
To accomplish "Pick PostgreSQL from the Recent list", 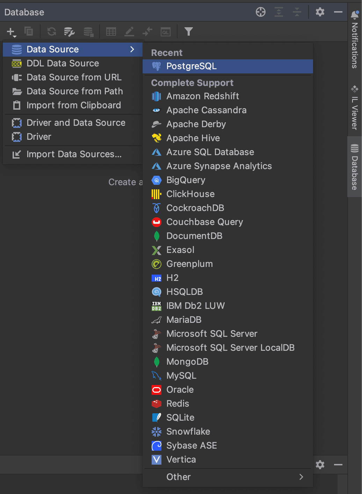I will click(228, 66).
